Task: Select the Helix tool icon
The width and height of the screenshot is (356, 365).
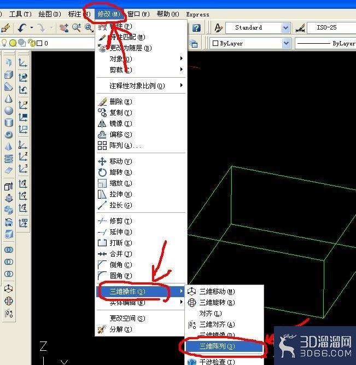Action: pos(9,159)
